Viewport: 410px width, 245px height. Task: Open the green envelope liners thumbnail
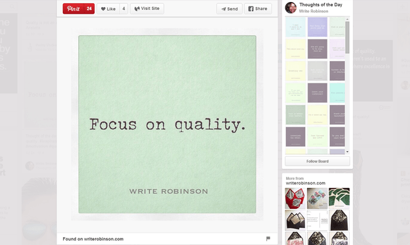point(339,198)
